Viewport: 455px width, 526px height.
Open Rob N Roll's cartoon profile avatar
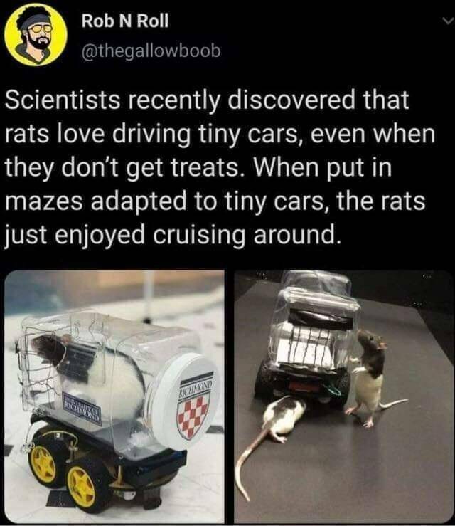[x=36, y=35]
